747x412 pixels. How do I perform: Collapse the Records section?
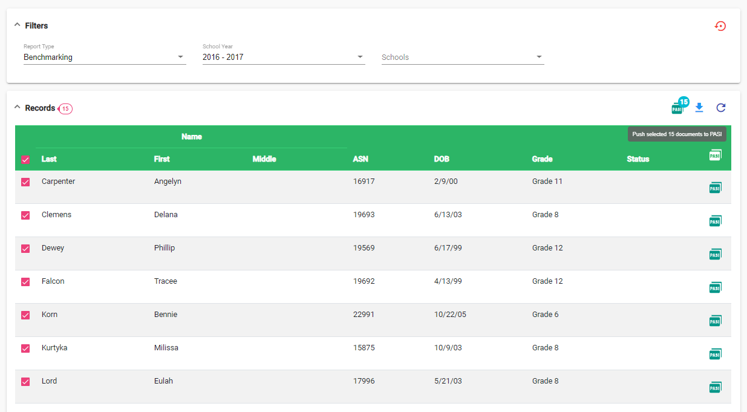point(17,108)
